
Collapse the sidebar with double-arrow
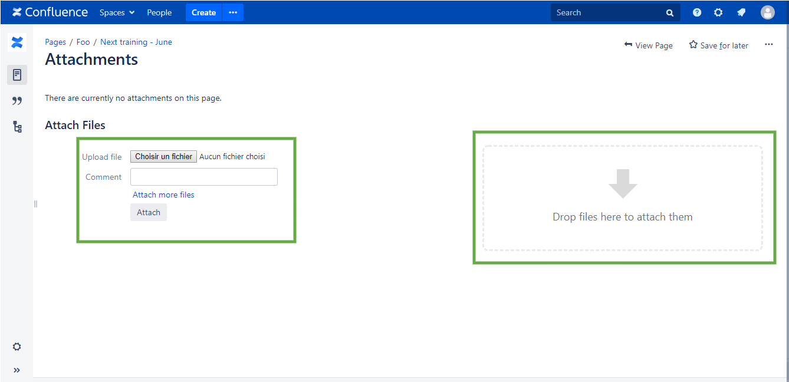(x=17, y=370)
